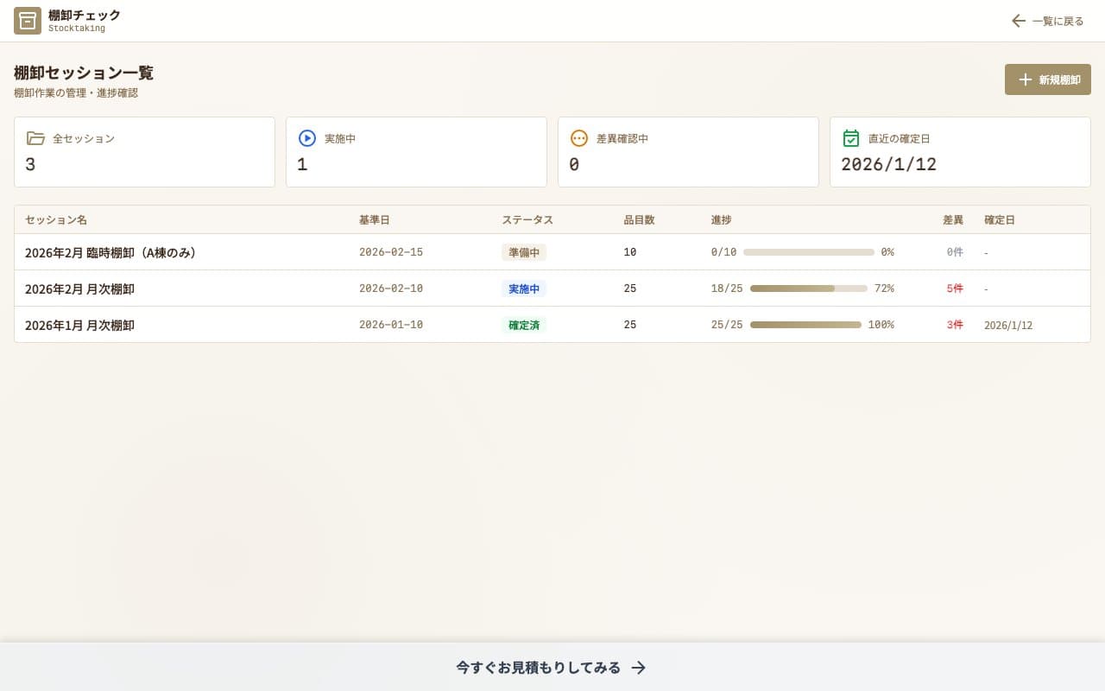The width and height of the screenshot is (1105, 691).
Task: Click the right arrow icon after 今すぐお見積もりしてみる
Action: [639, 668]
